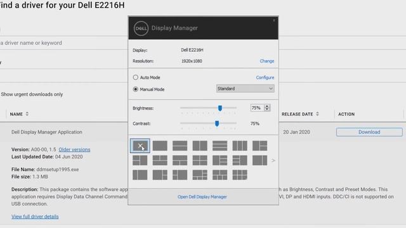This screenshot has width=406, height=228.
Task: Choose the two equal columns layout
Action: [200, 146]
